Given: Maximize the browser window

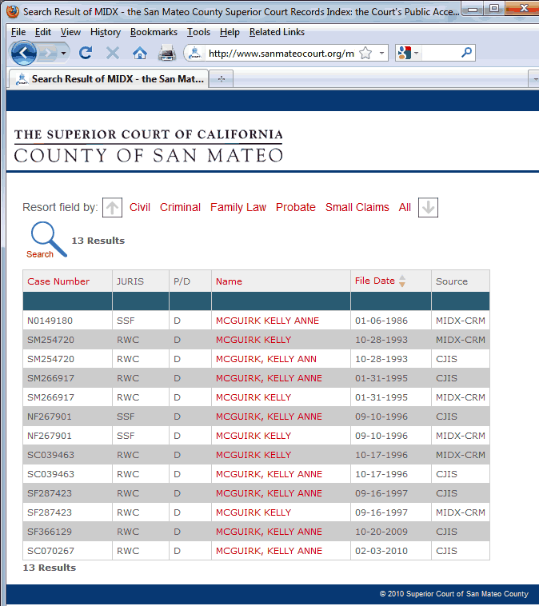Looking at the screenshot, I should click(x=493, y=8).
